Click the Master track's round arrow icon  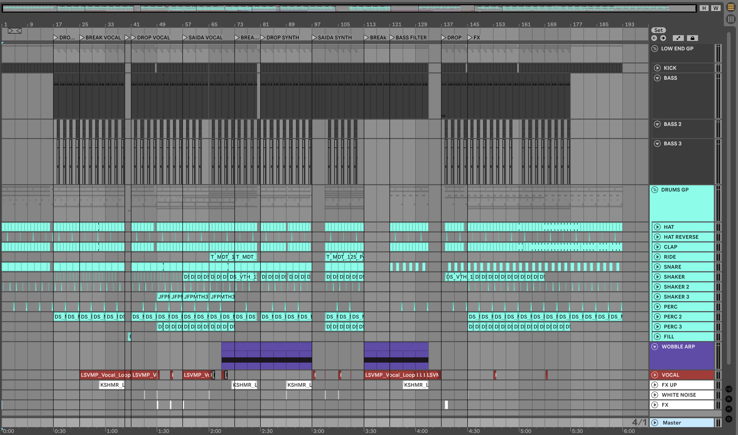click(655, 423)
